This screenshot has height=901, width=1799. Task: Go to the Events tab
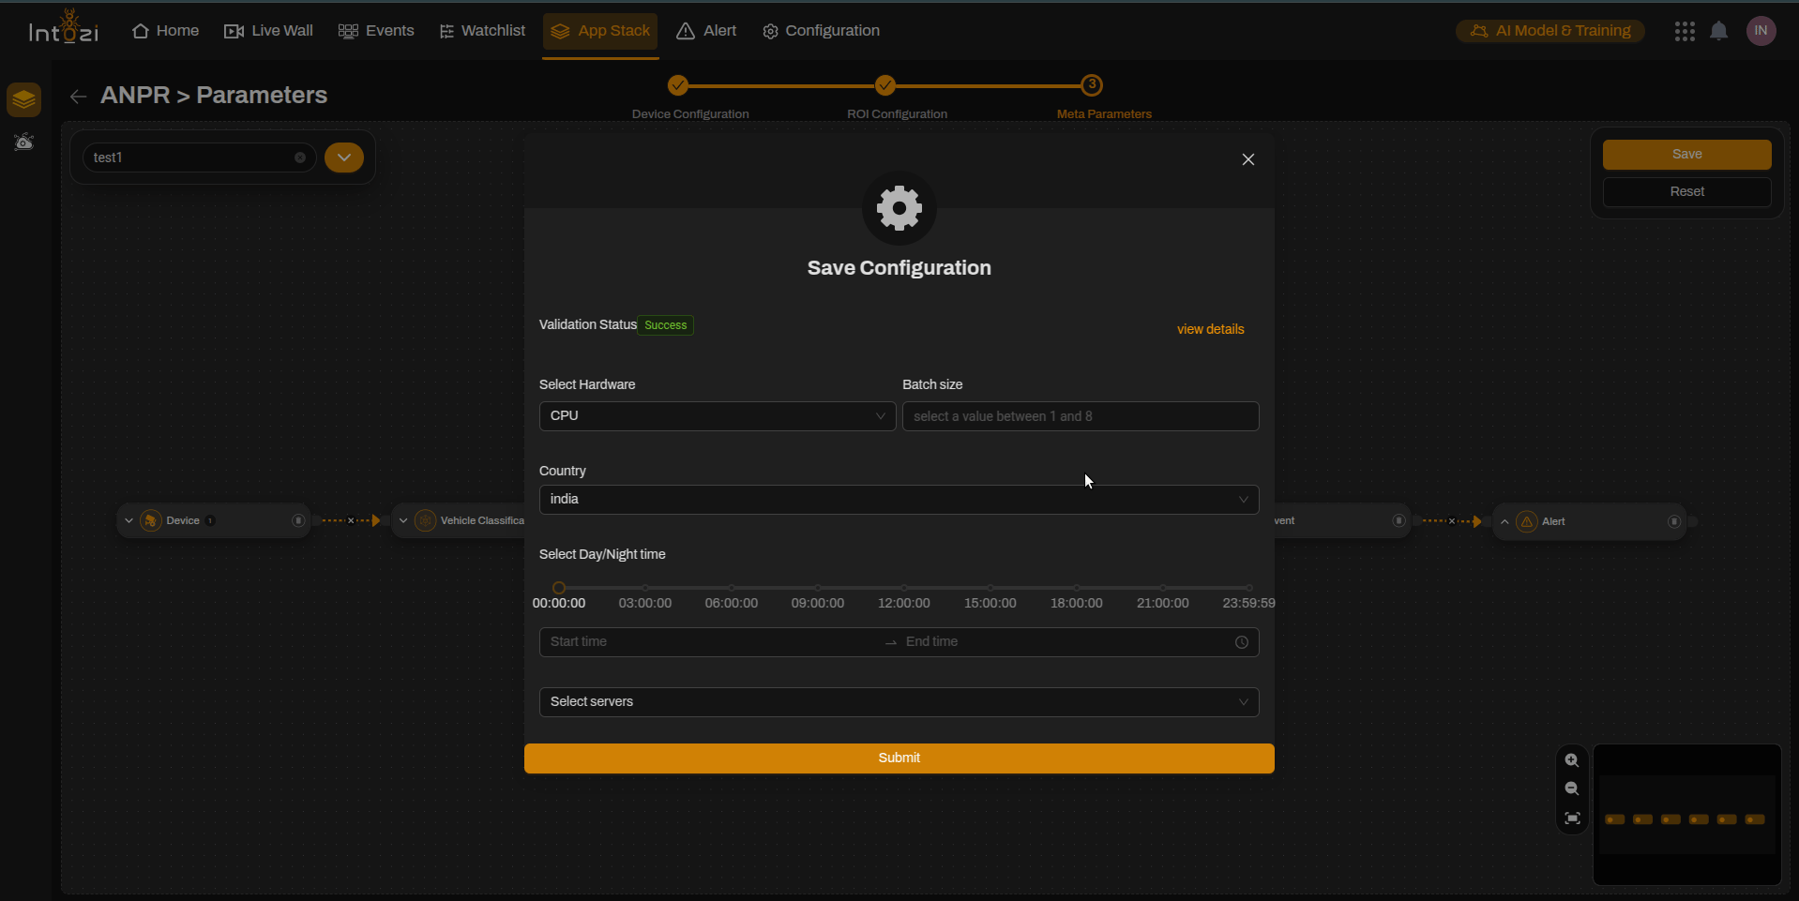(x=376, y=31)
